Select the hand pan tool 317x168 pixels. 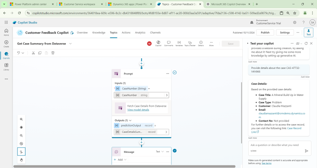pyautogui.click(x=21, y=160)
